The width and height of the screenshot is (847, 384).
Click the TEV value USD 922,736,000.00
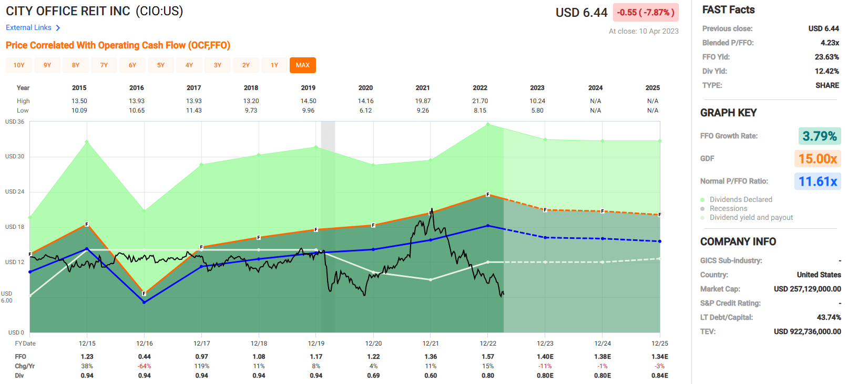click(x=807, y=331)
